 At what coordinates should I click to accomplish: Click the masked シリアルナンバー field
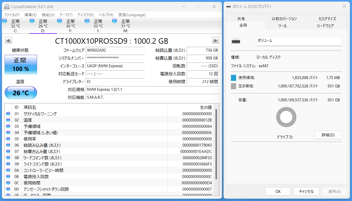click(x=115, y=58)
